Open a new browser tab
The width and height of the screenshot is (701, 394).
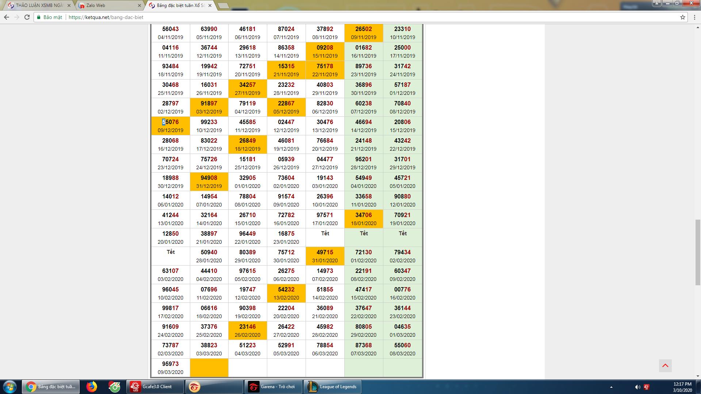pyautogui.click(x=223, y=5)
